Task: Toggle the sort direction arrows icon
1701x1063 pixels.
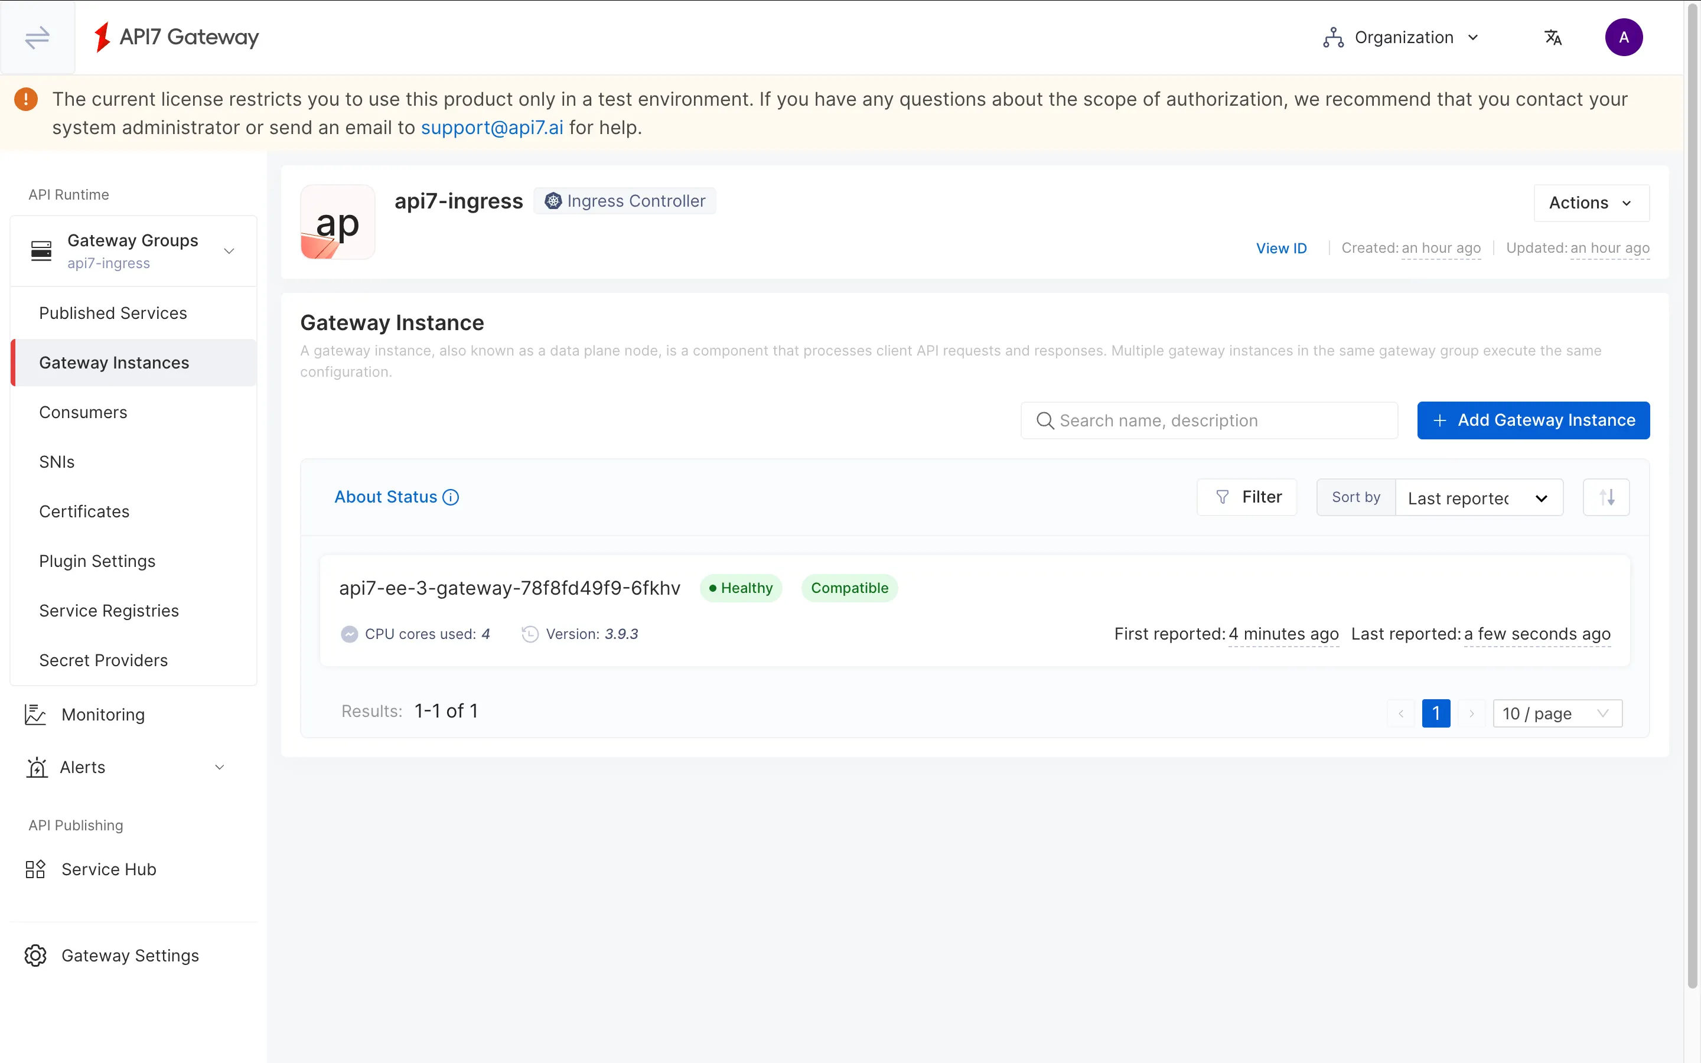Action: point(1605,497)
